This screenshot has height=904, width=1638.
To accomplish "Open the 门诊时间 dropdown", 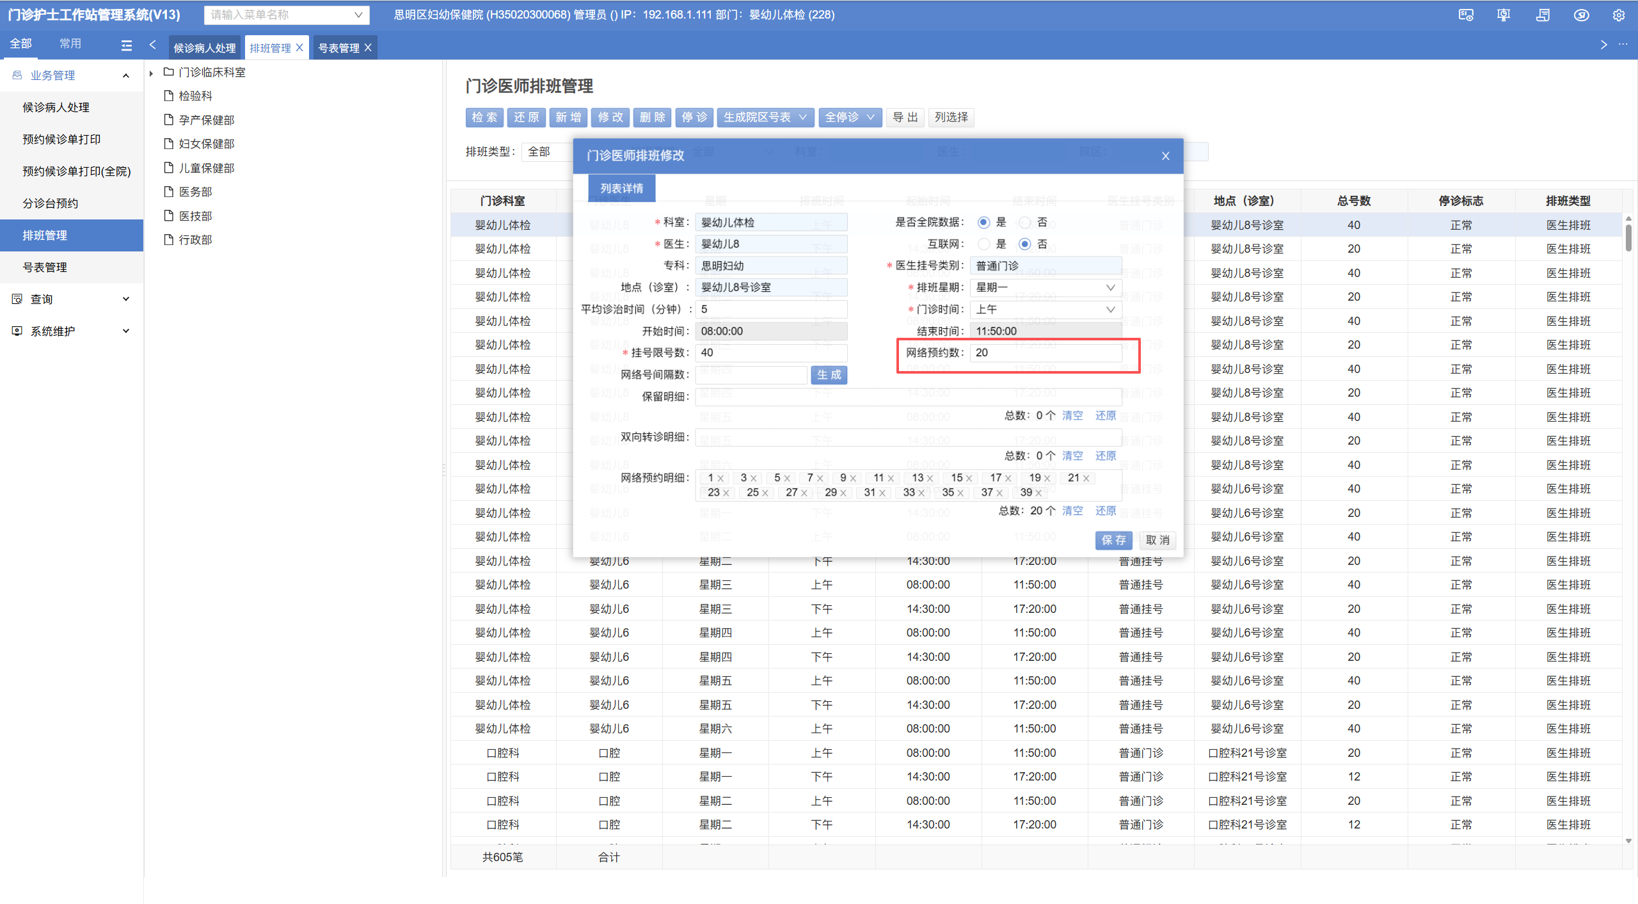I will pos(1046,310).
